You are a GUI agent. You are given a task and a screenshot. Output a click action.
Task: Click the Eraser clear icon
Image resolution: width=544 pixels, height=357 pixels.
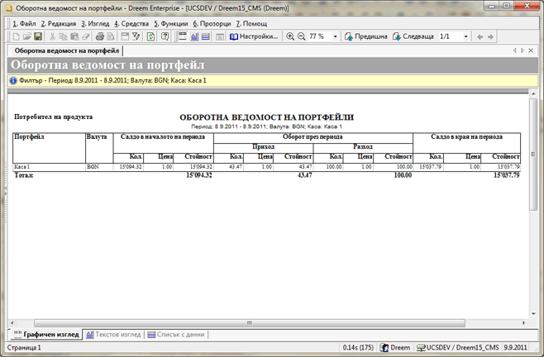[x=85, y=36]
